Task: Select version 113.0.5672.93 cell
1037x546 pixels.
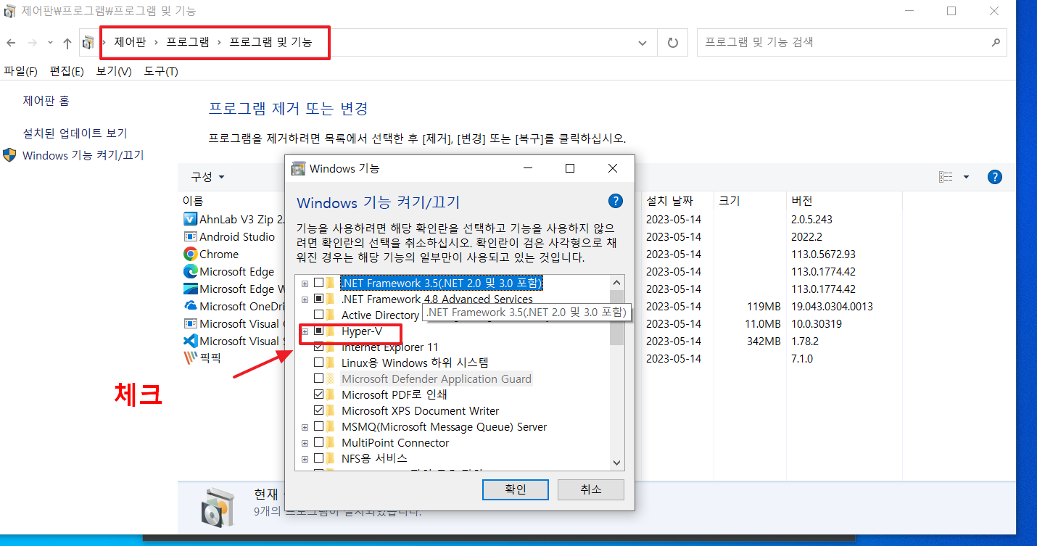Action: pos(824,254)
